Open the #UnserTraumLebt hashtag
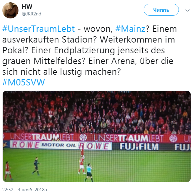Screen dimensions: 193x194 (39, 29)
